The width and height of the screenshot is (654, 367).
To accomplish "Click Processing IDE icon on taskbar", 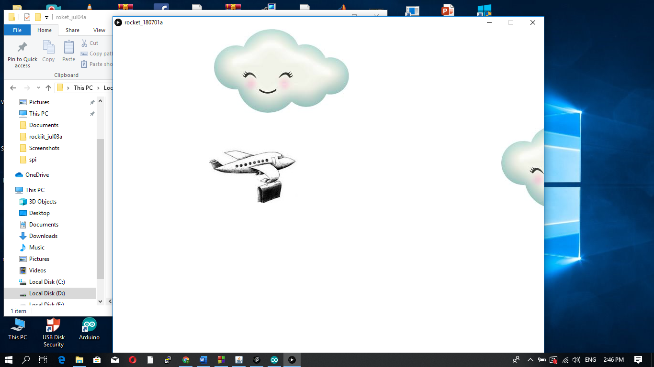I will (257, 360).
